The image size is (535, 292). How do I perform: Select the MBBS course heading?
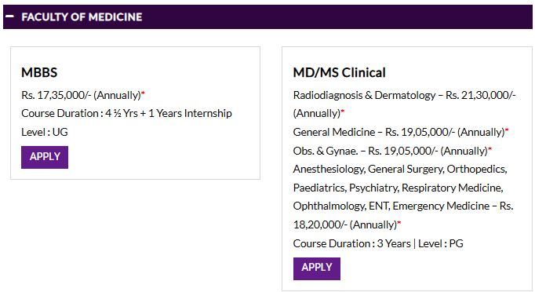[39, 72]
